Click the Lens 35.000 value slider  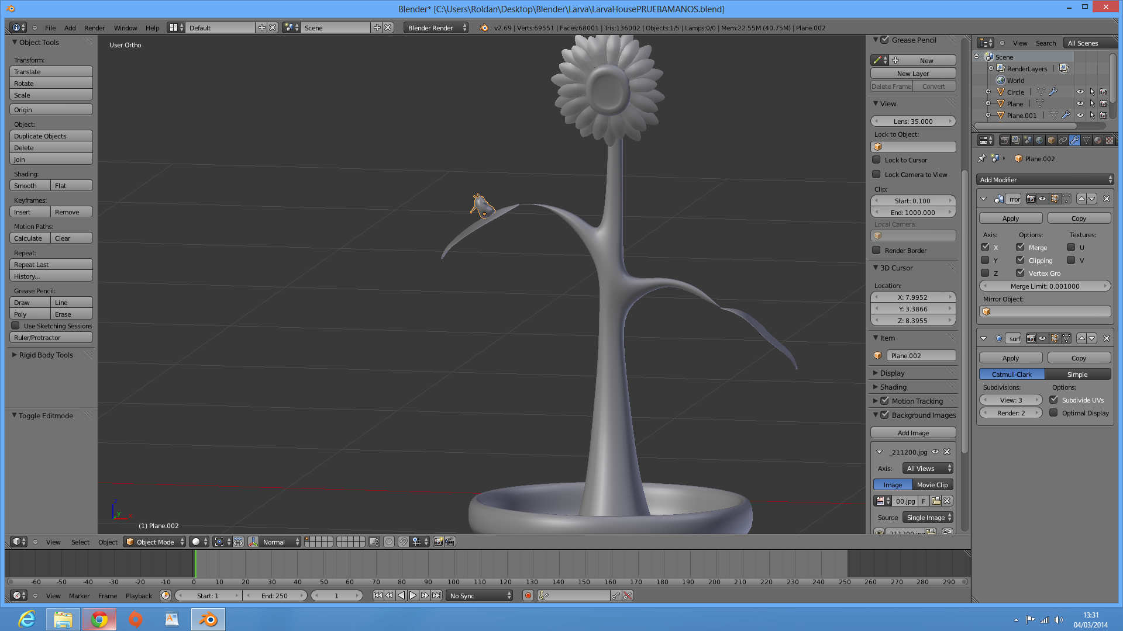tap(912, 122)
